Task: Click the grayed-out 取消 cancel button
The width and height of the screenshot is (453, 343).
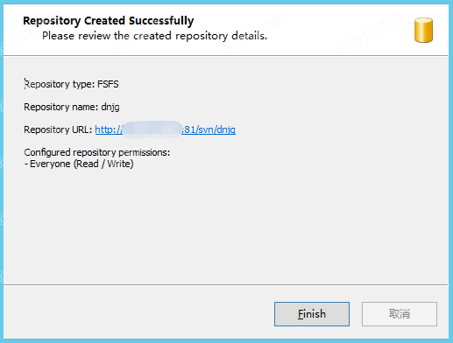Action: click(x=400, y=314)
